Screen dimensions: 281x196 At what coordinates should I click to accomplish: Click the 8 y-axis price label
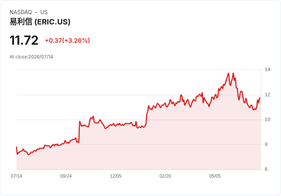click(266, 144)
